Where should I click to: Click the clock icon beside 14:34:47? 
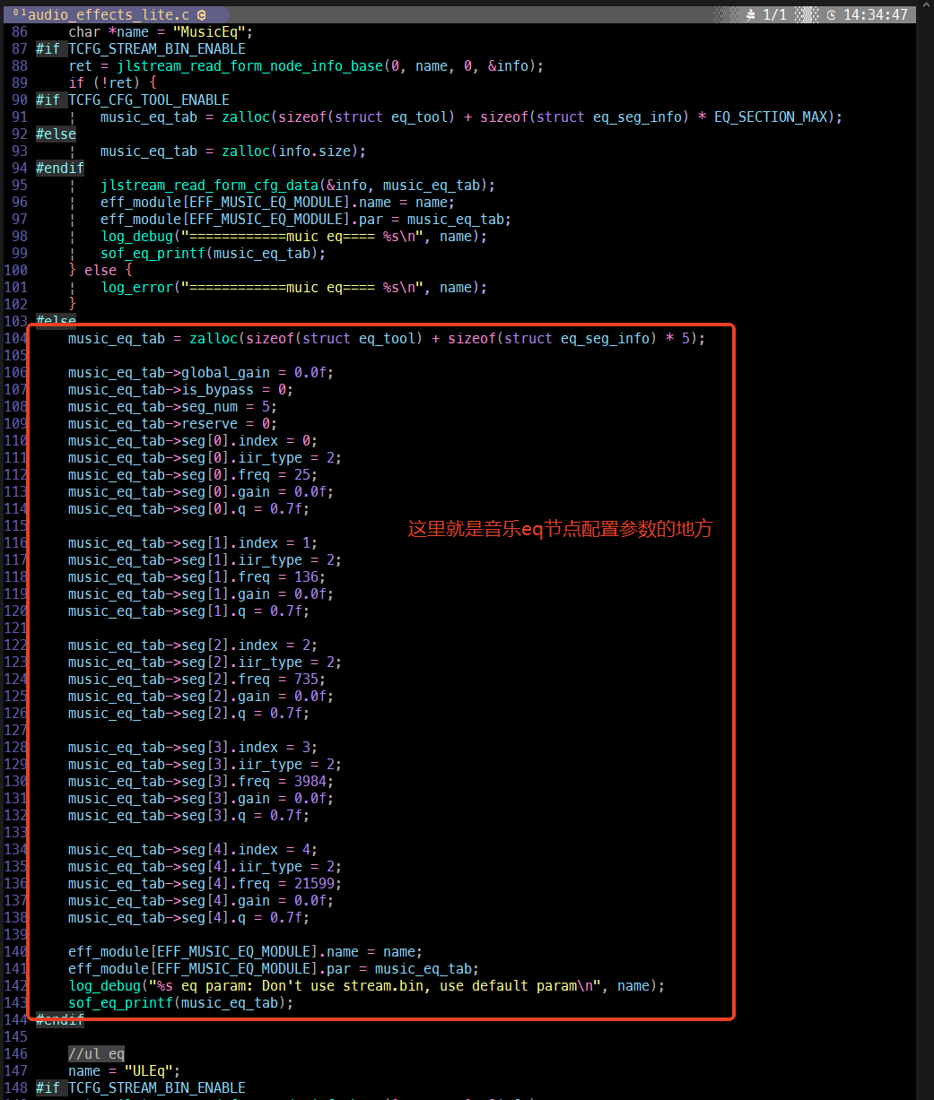pos(831,14)
